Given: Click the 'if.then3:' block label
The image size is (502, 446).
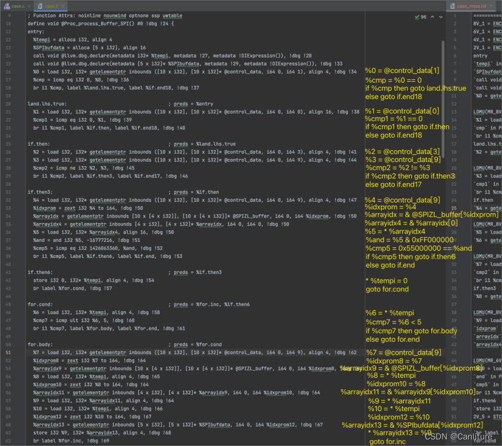Looking at the screenshot, I should point(40,192).
